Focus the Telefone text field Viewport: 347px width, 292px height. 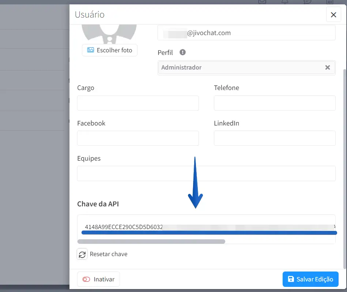pos(275,103)
